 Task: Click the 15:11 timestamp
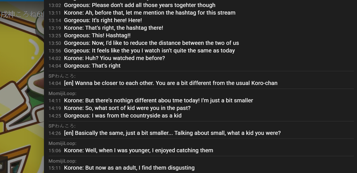point(55,168)
